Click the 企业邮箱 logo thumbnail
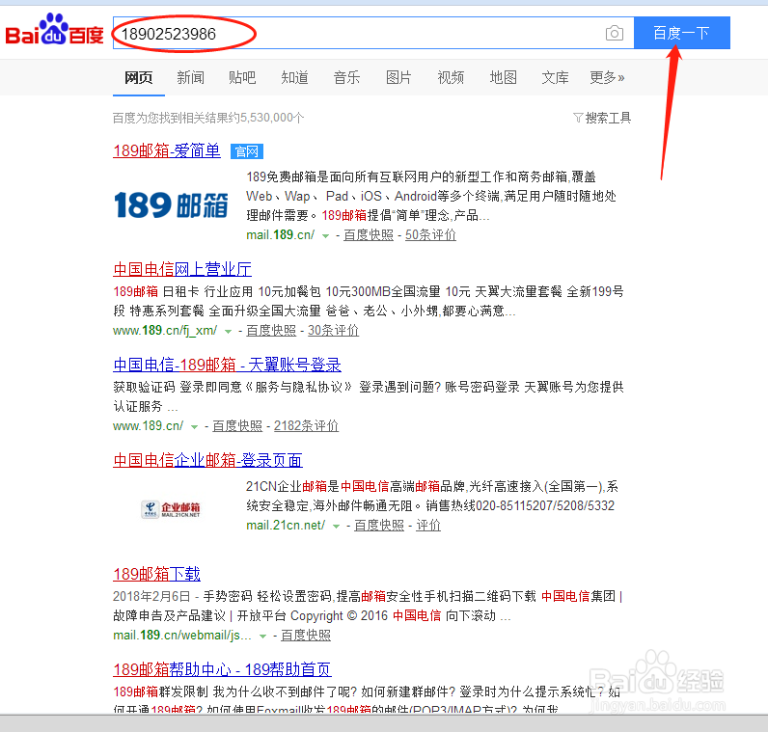The width and height of the screenshot is (768, 732). [171, 509]
